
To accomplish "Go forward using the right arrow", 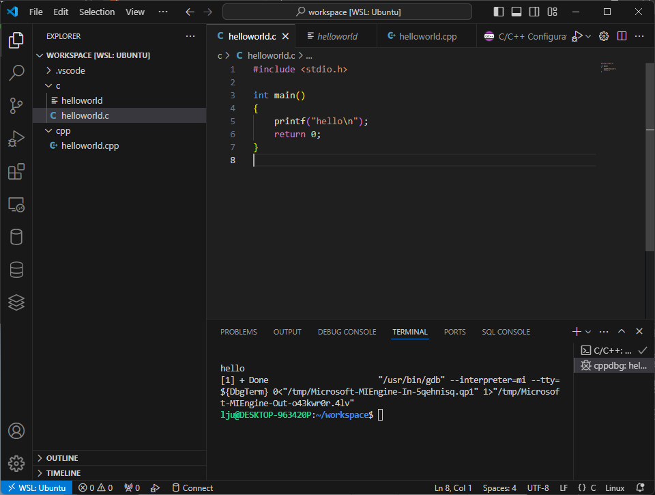I will pos(207,12).
